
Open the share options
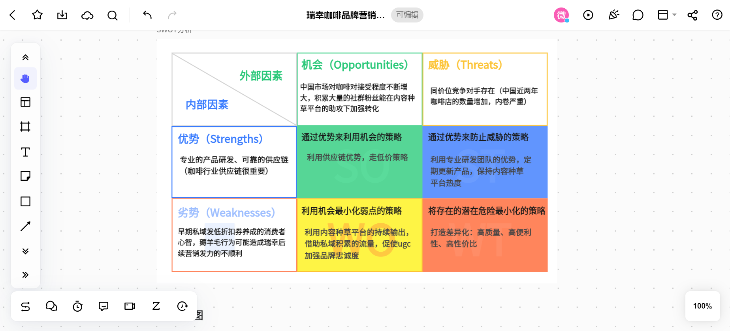[692, 15]
